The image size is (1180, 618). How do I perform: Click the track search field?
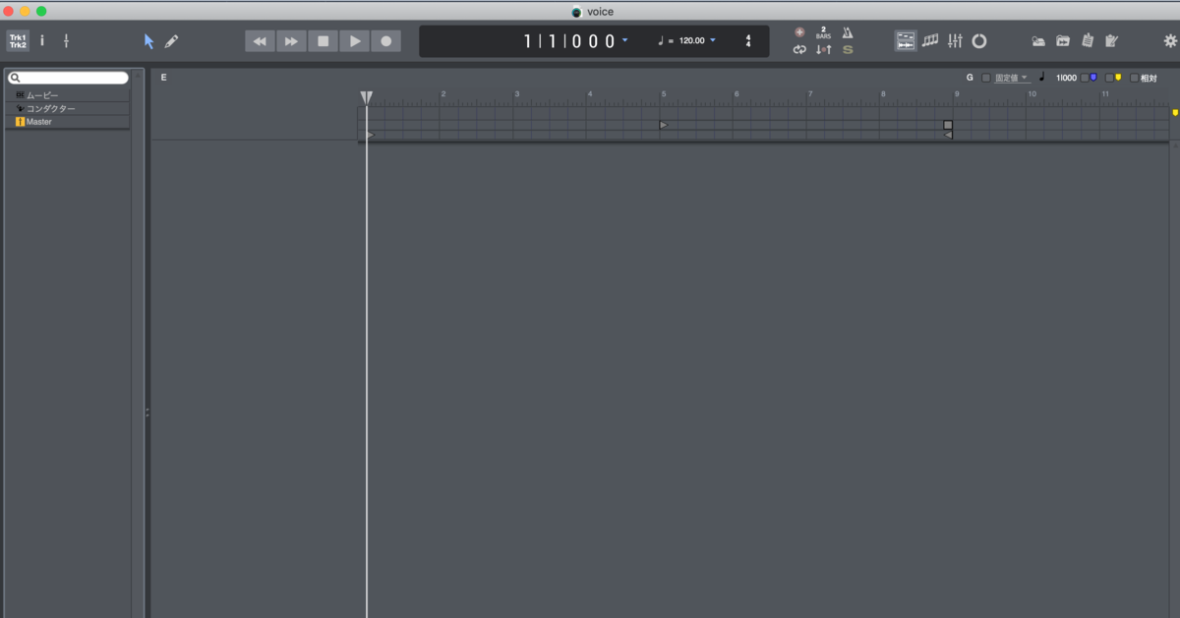point(68,78)
